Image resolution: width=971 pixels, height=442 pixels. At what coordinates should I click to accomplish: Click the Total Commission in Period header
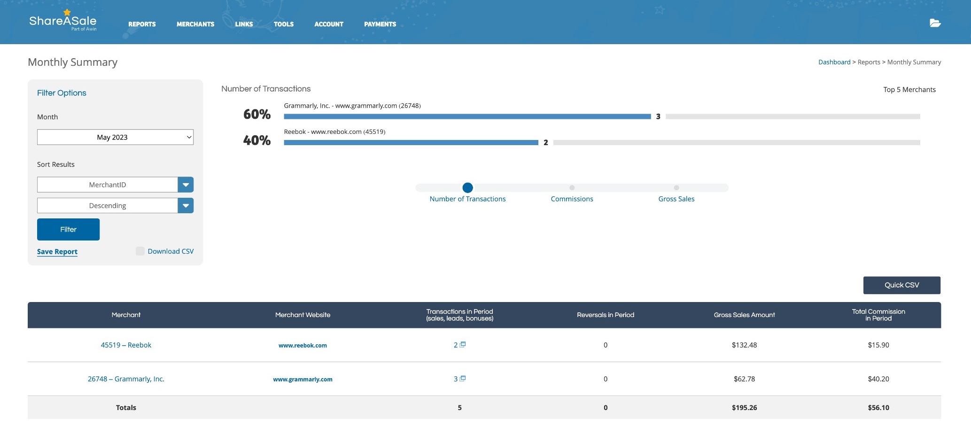pos(878,315)
